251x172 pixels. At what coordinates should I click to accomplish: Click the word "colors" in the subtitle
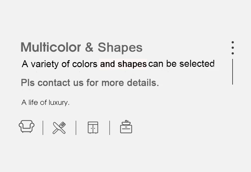coord(85,64)
